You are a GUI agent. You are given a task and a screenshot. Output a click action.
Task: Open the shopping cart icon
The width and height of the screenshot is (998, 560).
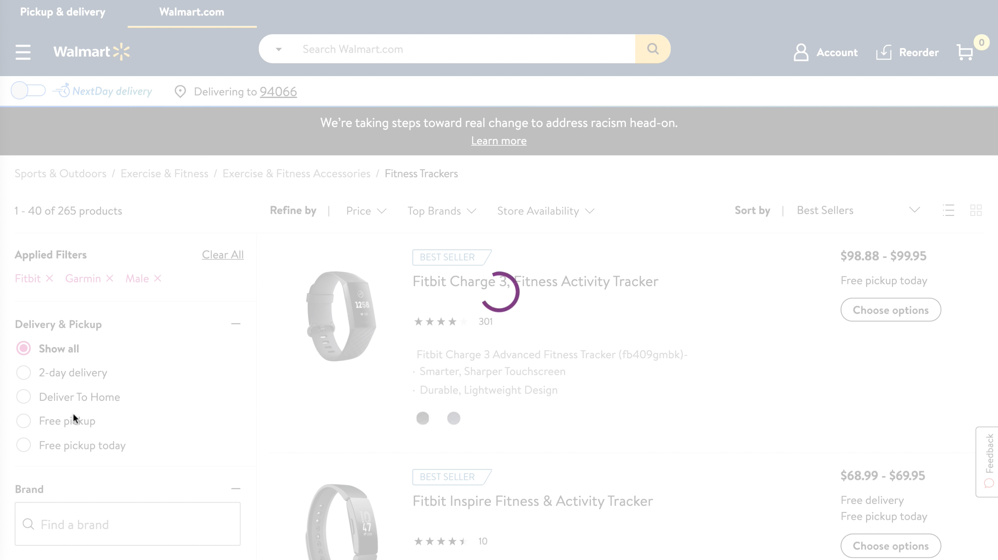tap(965, 52)
